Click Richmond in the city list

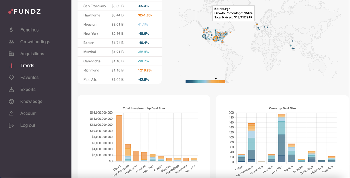(91, 70)
